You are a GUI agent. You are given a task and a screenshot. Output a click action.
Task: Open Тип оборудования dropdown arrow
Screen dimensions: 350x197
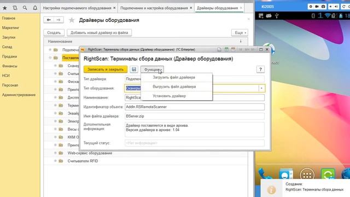coord(261,88)
